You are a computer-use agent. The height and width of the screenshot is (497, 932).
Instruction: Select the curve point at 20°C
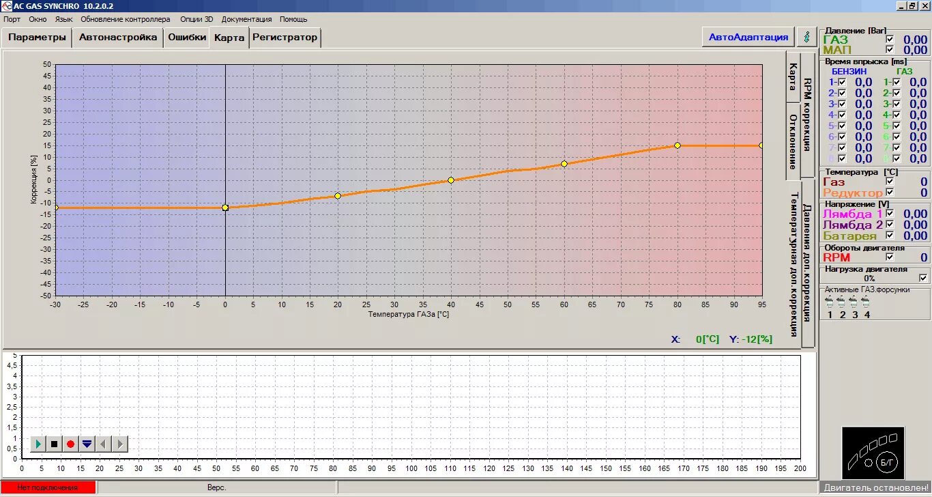point(338,196)
